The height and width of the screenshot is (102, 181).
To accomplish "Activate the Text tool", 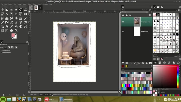I will 7,26.
